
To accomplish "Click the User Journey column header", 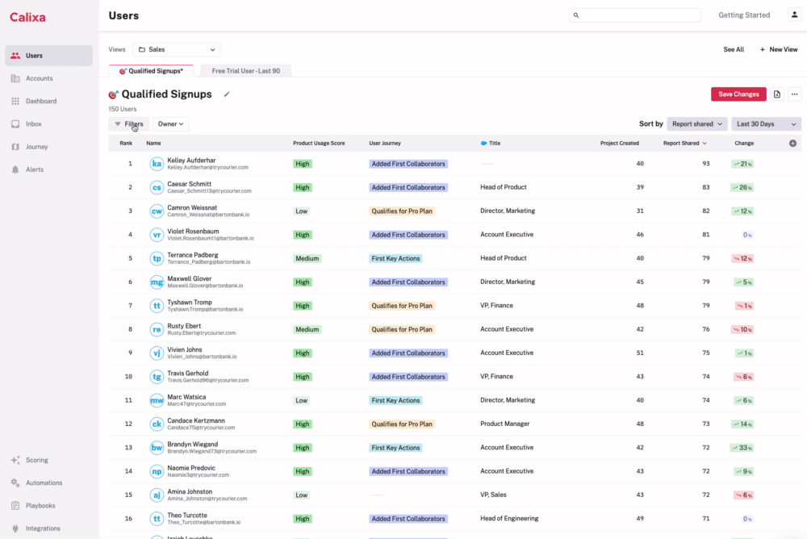I will coord(385,143).
